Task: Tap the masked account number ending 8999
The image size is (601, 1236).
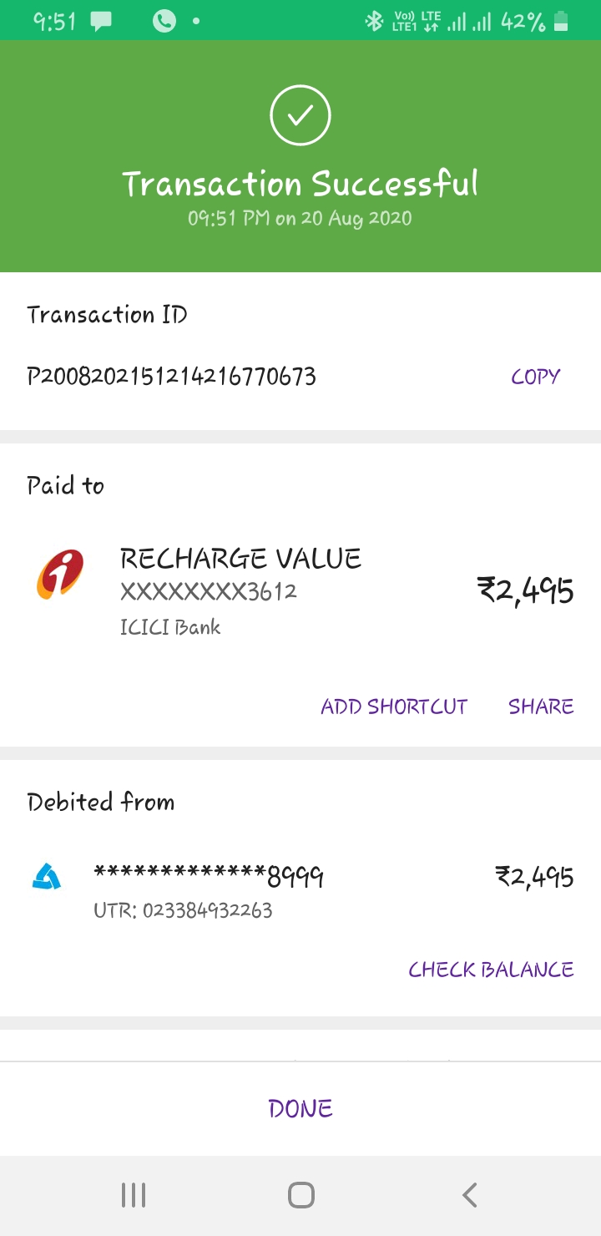Action: pyautogui.click(x=209, y=876)
